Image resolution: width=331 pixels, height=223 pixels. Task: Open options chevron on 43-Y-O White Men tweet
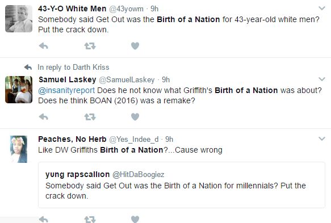coord(322,9)
